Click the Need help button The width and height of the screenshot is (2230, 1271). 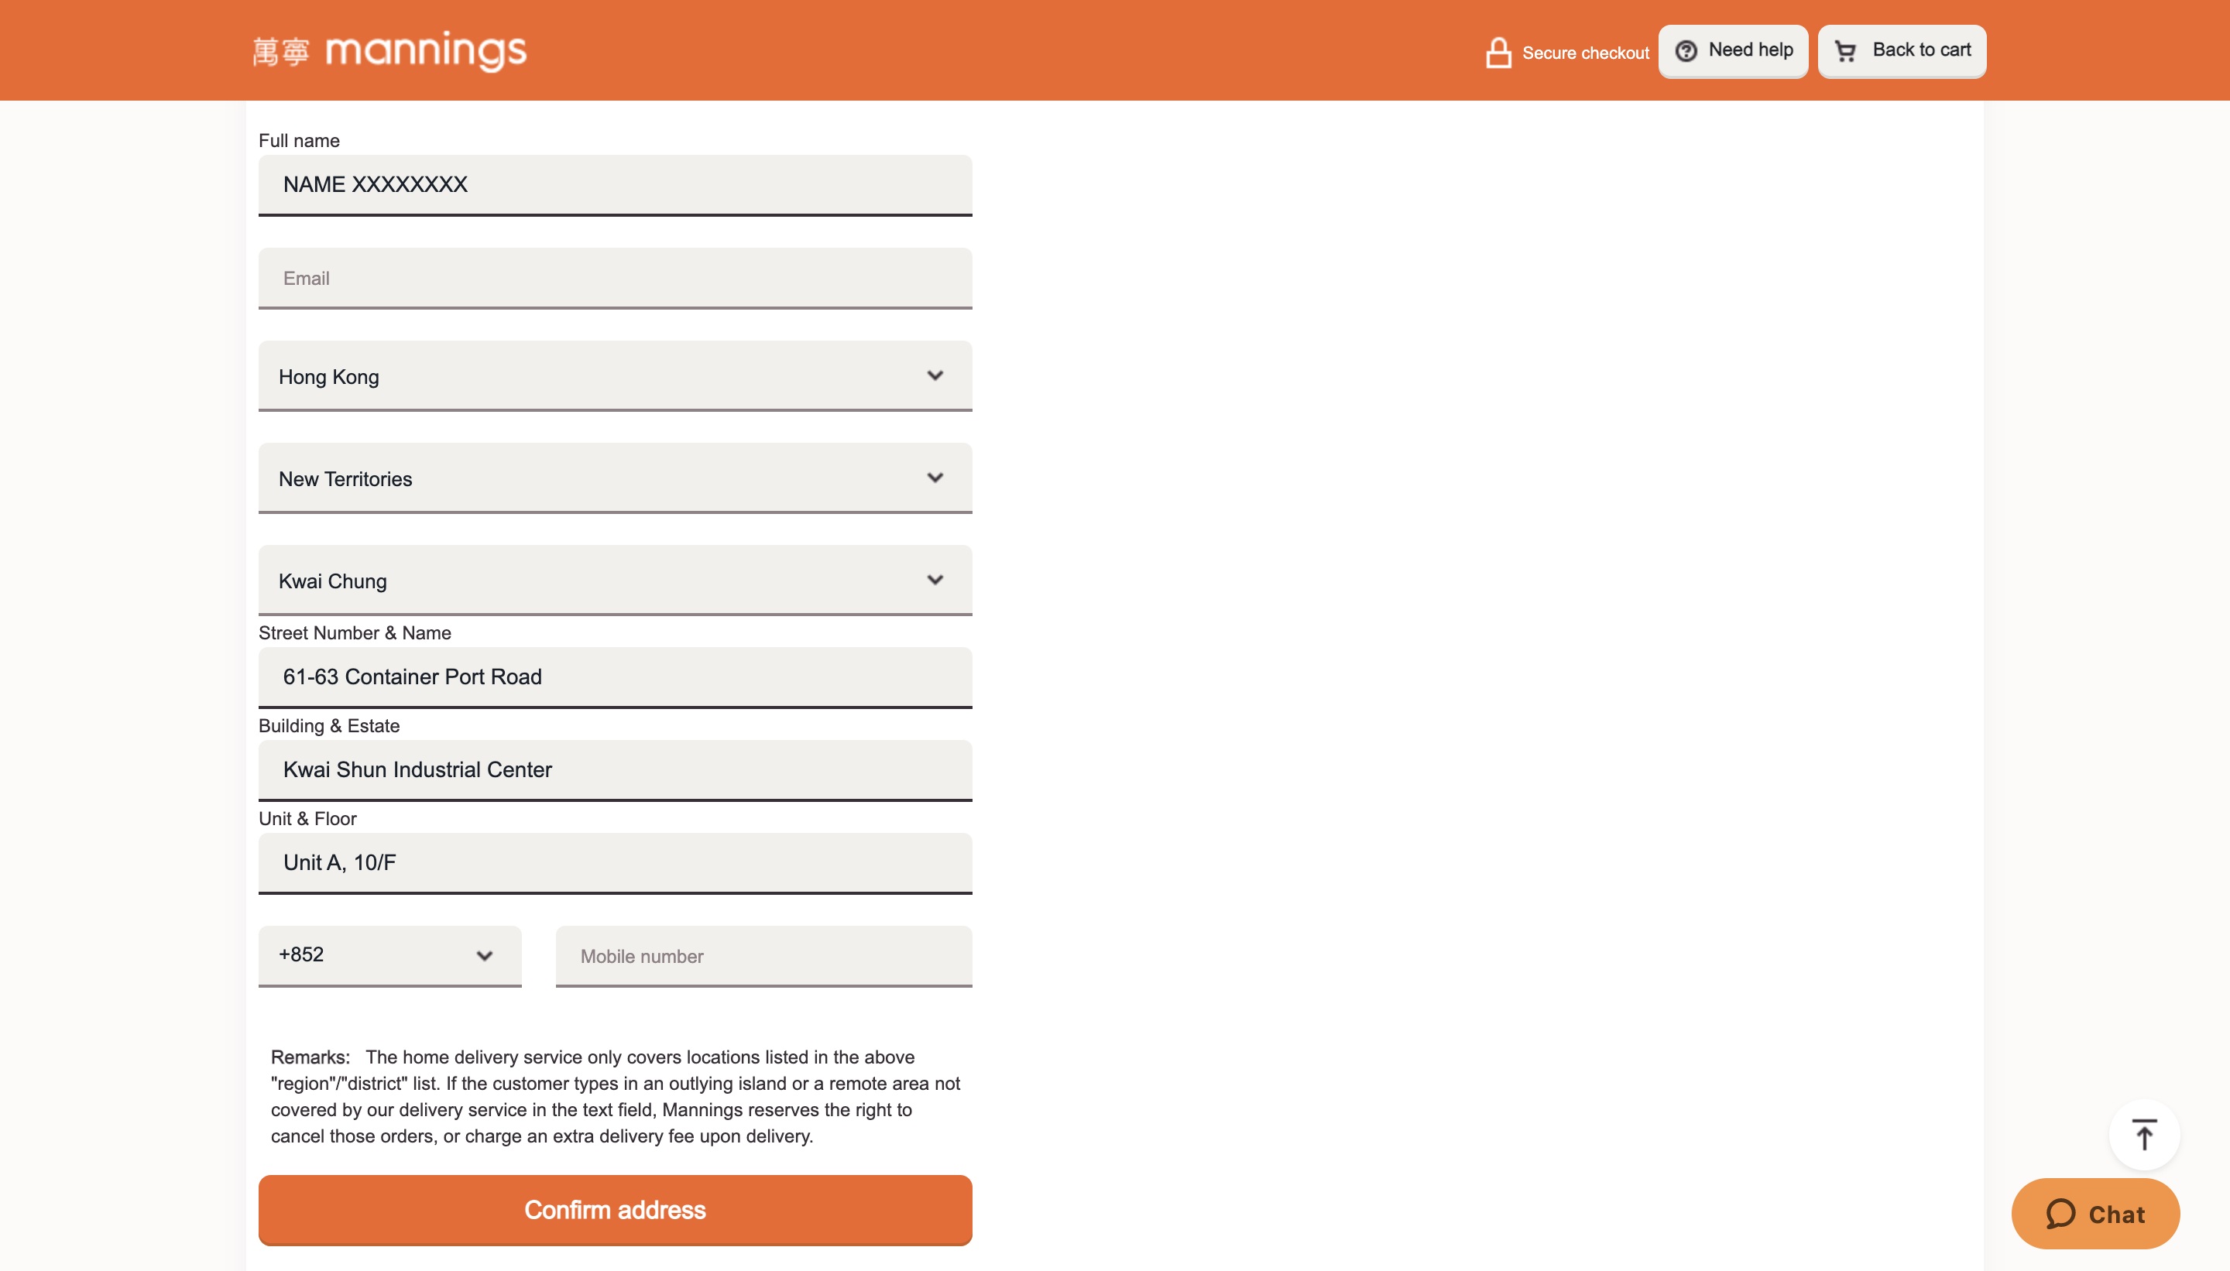coord(1733,50)
